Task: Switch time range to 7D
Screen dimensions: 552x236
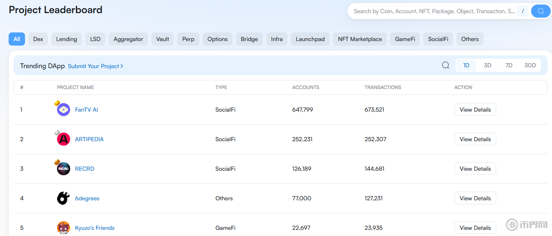Action: 509,65
